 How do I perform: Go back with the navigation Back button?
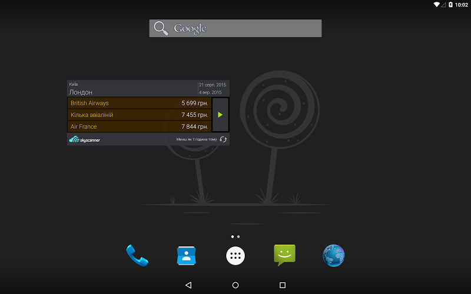pyautogui.click(x=188, y=285)
